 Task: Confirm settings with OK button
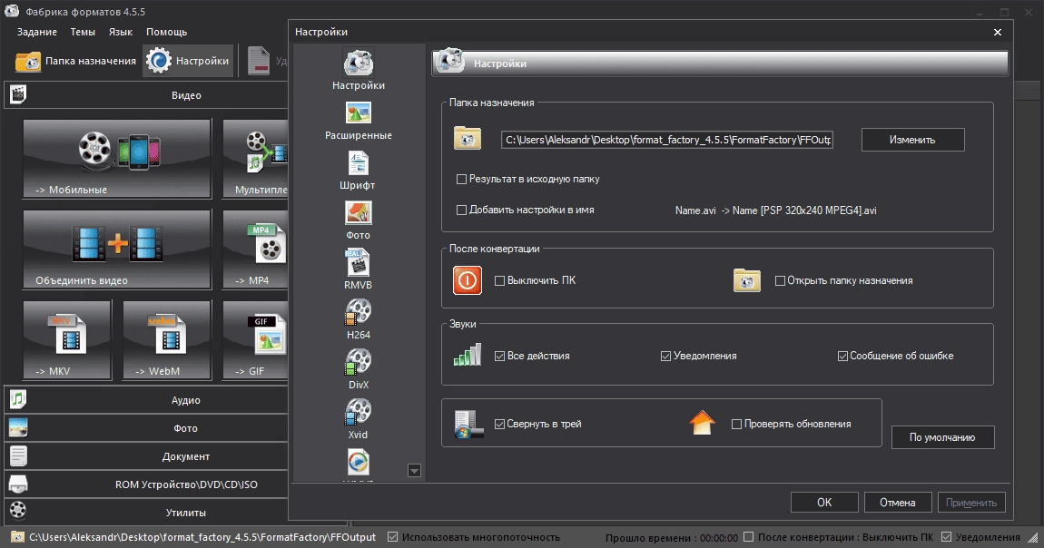[824, 502]
